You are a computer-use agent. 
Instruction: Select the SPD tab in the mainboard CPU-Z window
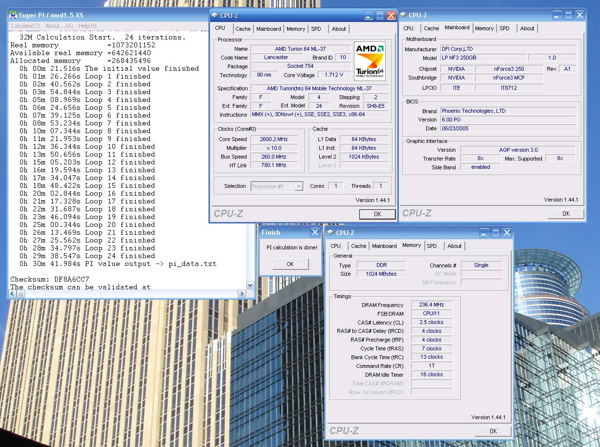505,28
